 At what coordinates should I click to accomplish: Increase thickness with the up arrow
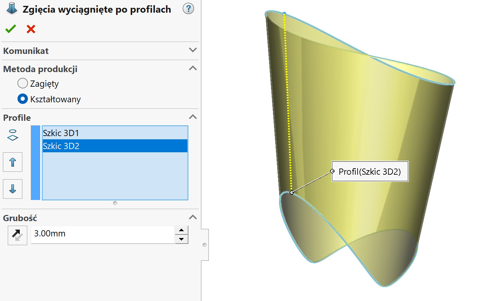tap(181, 230)
